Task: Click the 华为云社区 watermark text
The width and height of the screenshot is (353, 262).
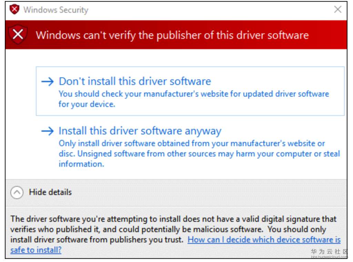Action: click(x=329, y=252)
